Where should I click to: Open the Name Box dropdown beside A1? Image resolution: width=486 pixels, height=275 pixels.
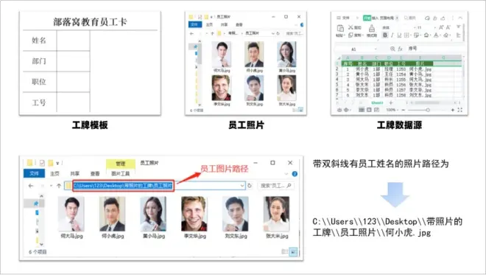(376, 49)
